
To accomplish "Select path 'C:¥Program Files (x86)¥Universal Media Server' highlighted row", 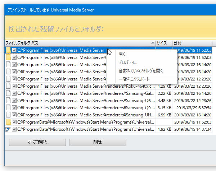I will [x=60, y=50].
